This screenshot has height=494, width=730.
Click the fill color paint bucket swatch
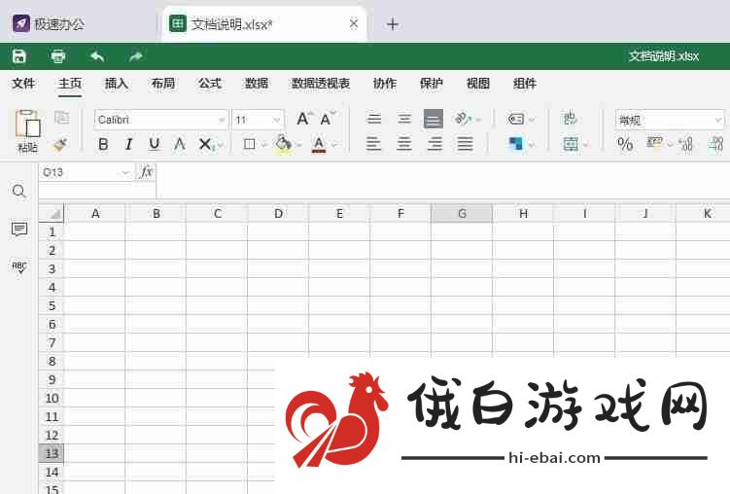283,144
